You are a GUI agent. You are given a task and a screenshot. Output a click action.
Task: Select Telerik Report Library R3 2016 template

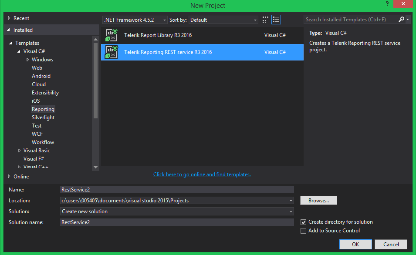(x=202, y=35)
